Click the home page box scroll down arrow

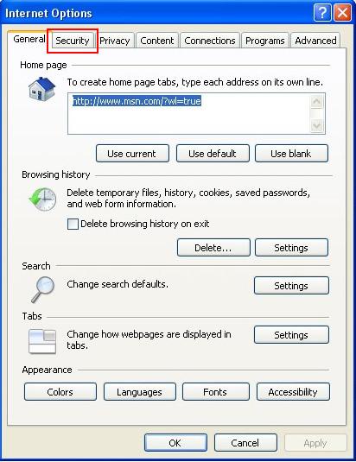tap(317, 126)
